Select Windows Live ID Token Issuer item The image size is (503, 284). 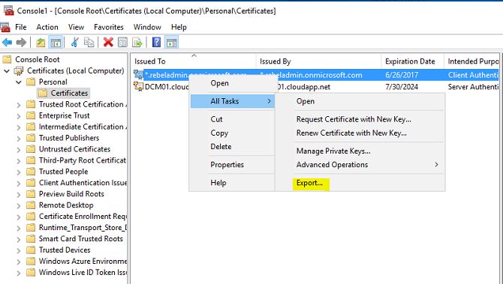[x=83, y=273]
